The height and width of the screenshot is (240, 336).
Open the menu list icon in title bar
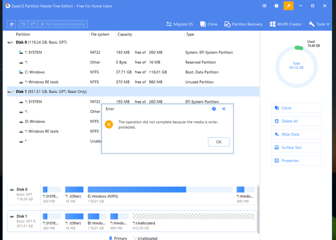tap(265, 6)
